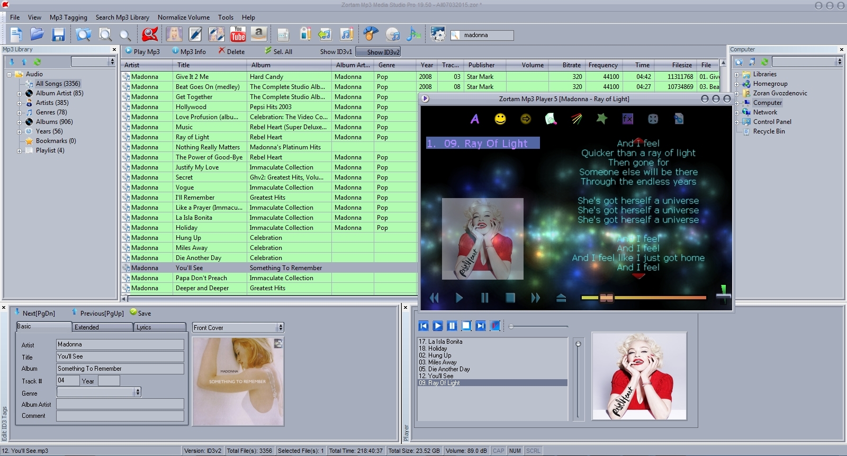Expand the Years (56) tree node
The image size is (847, 456).
click(20, 132)
